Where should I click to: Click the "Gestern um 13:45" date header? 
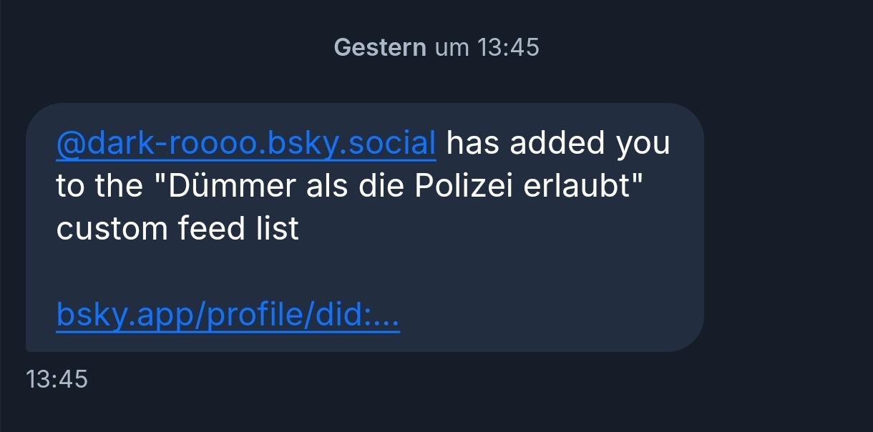click(436, 48)
